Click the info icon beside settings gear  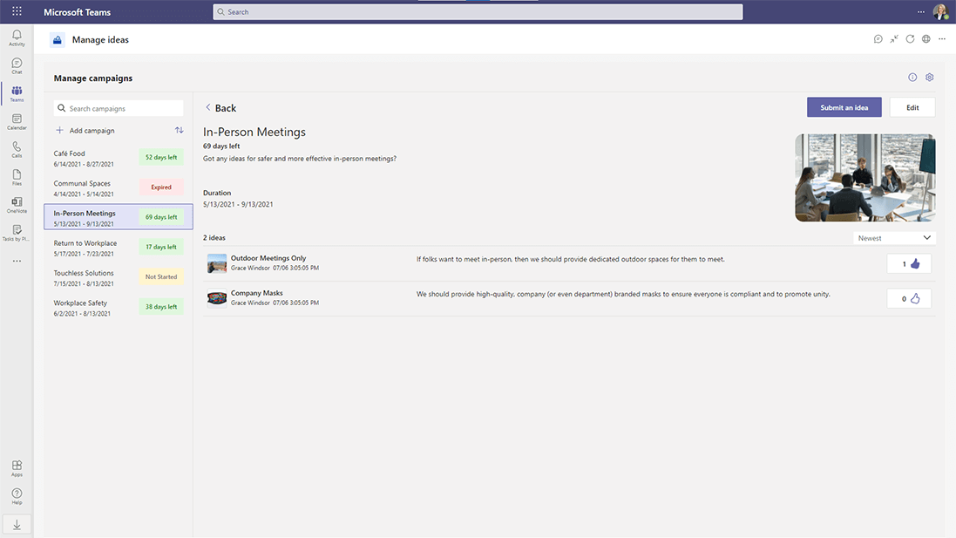pos(912,78)
